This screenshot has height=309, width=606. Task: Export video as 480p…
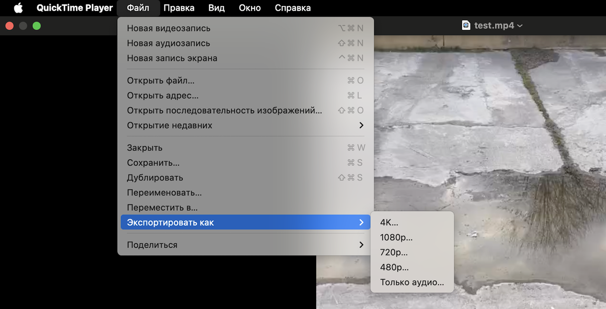(x=413, y=268)
